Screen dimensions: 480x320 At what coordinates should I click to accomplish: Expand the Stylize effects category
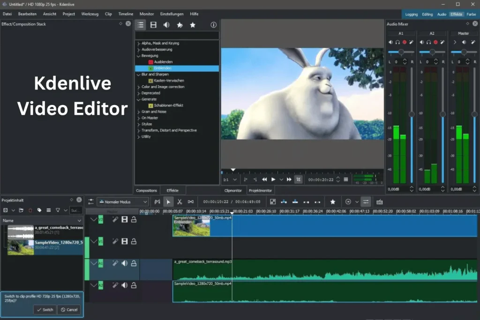tap(138, 125)
